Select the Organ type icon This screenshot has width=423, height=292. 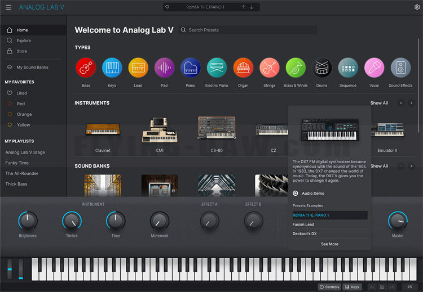click(x=243, y=68)
